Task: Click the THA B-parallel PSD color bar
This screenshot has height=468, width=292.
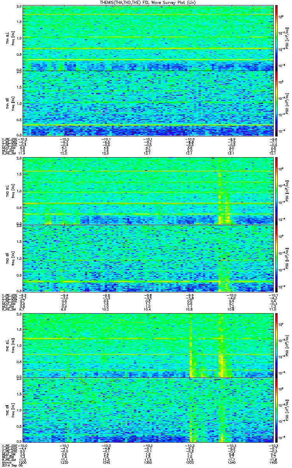Action: pyautogui.click(x=276, y=104)
